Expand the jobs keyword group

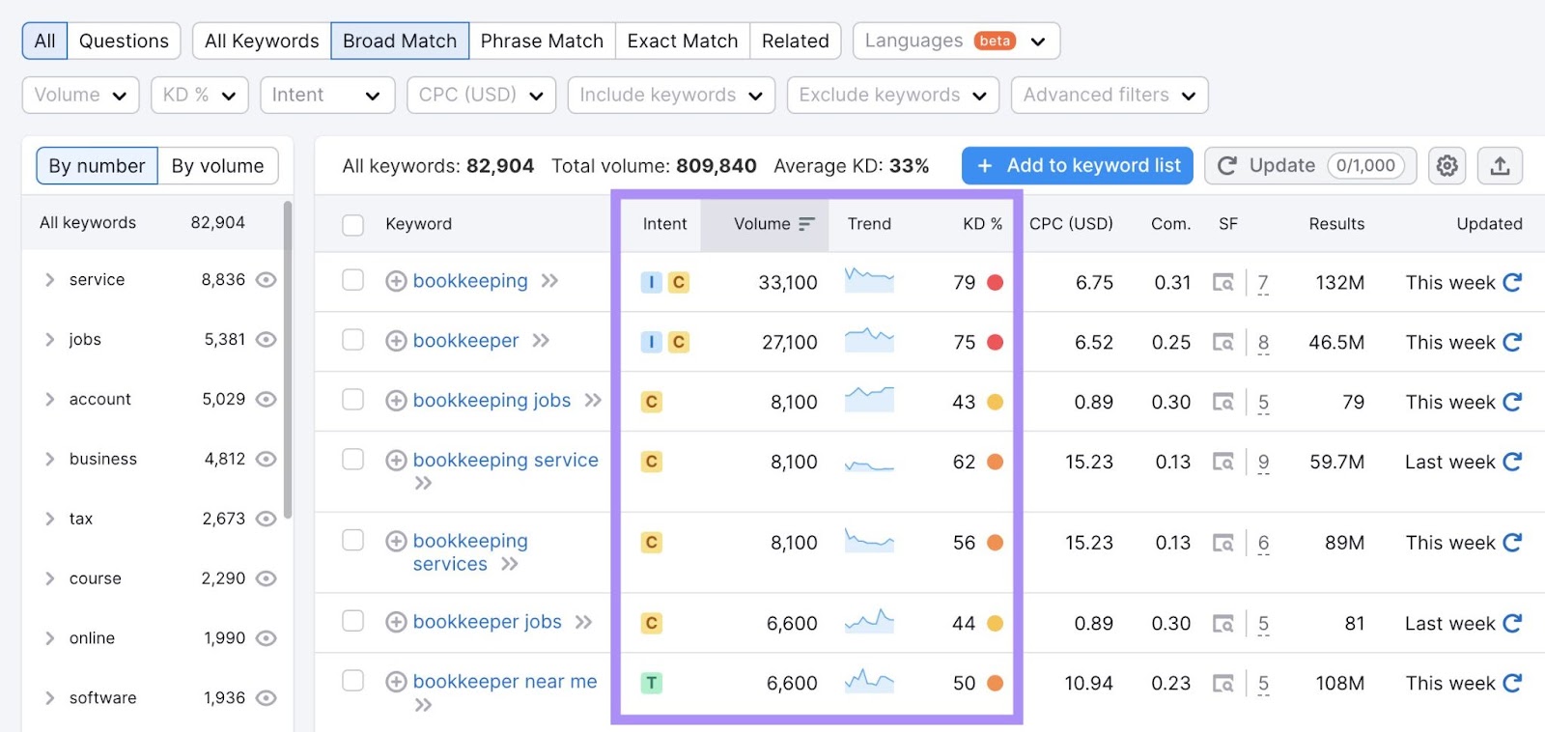[50, 340]
